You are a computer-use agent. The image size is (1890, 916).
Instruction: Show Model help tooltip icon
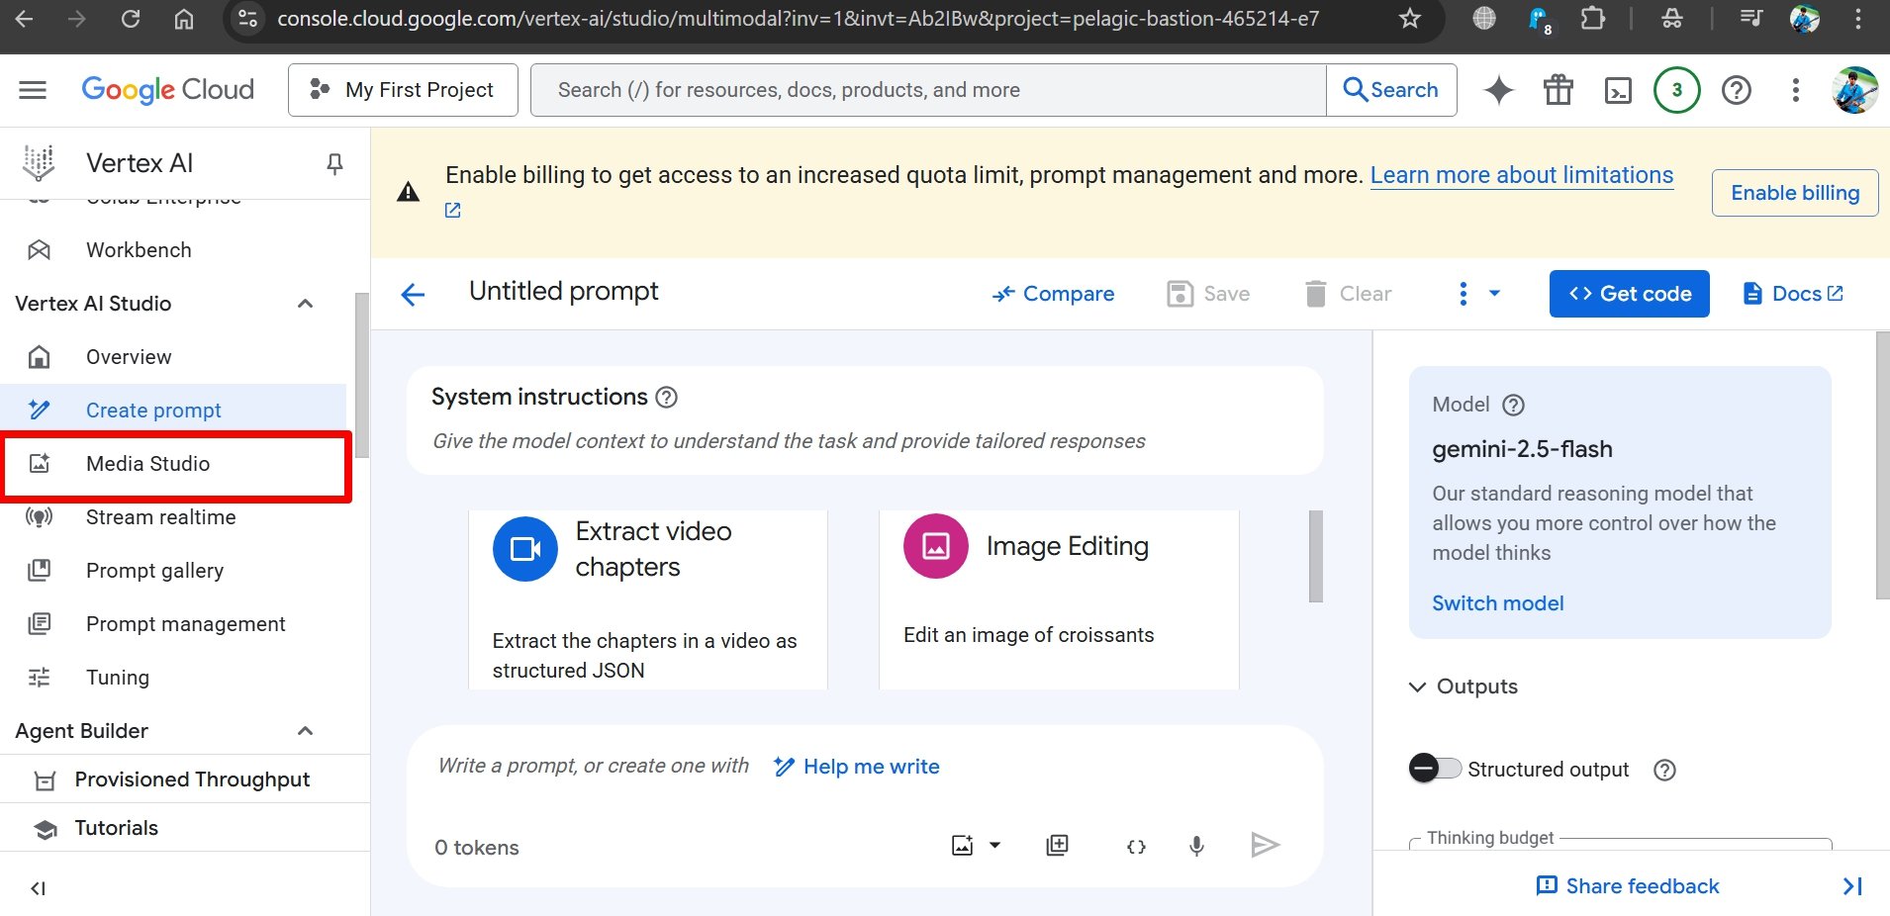(1513, 405)
